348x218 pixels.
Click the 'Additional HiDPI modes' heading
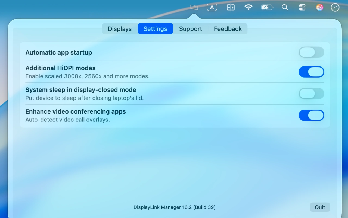[x=60, y=68]
